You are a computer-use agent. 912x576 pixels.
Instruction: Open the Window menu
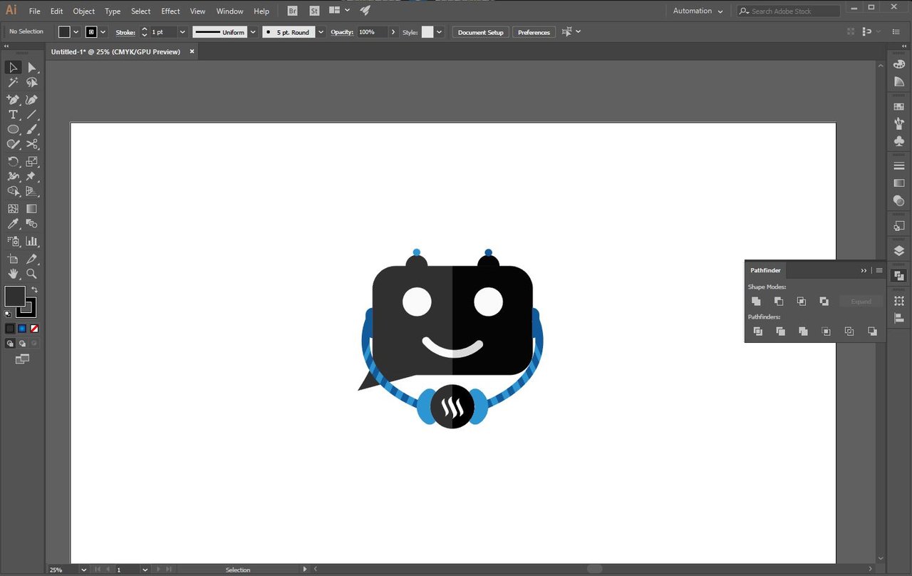[x=229, y=11]
